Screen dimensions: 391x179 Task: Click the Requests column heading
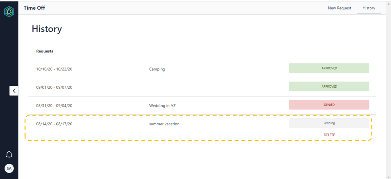(x=45, y=51)
